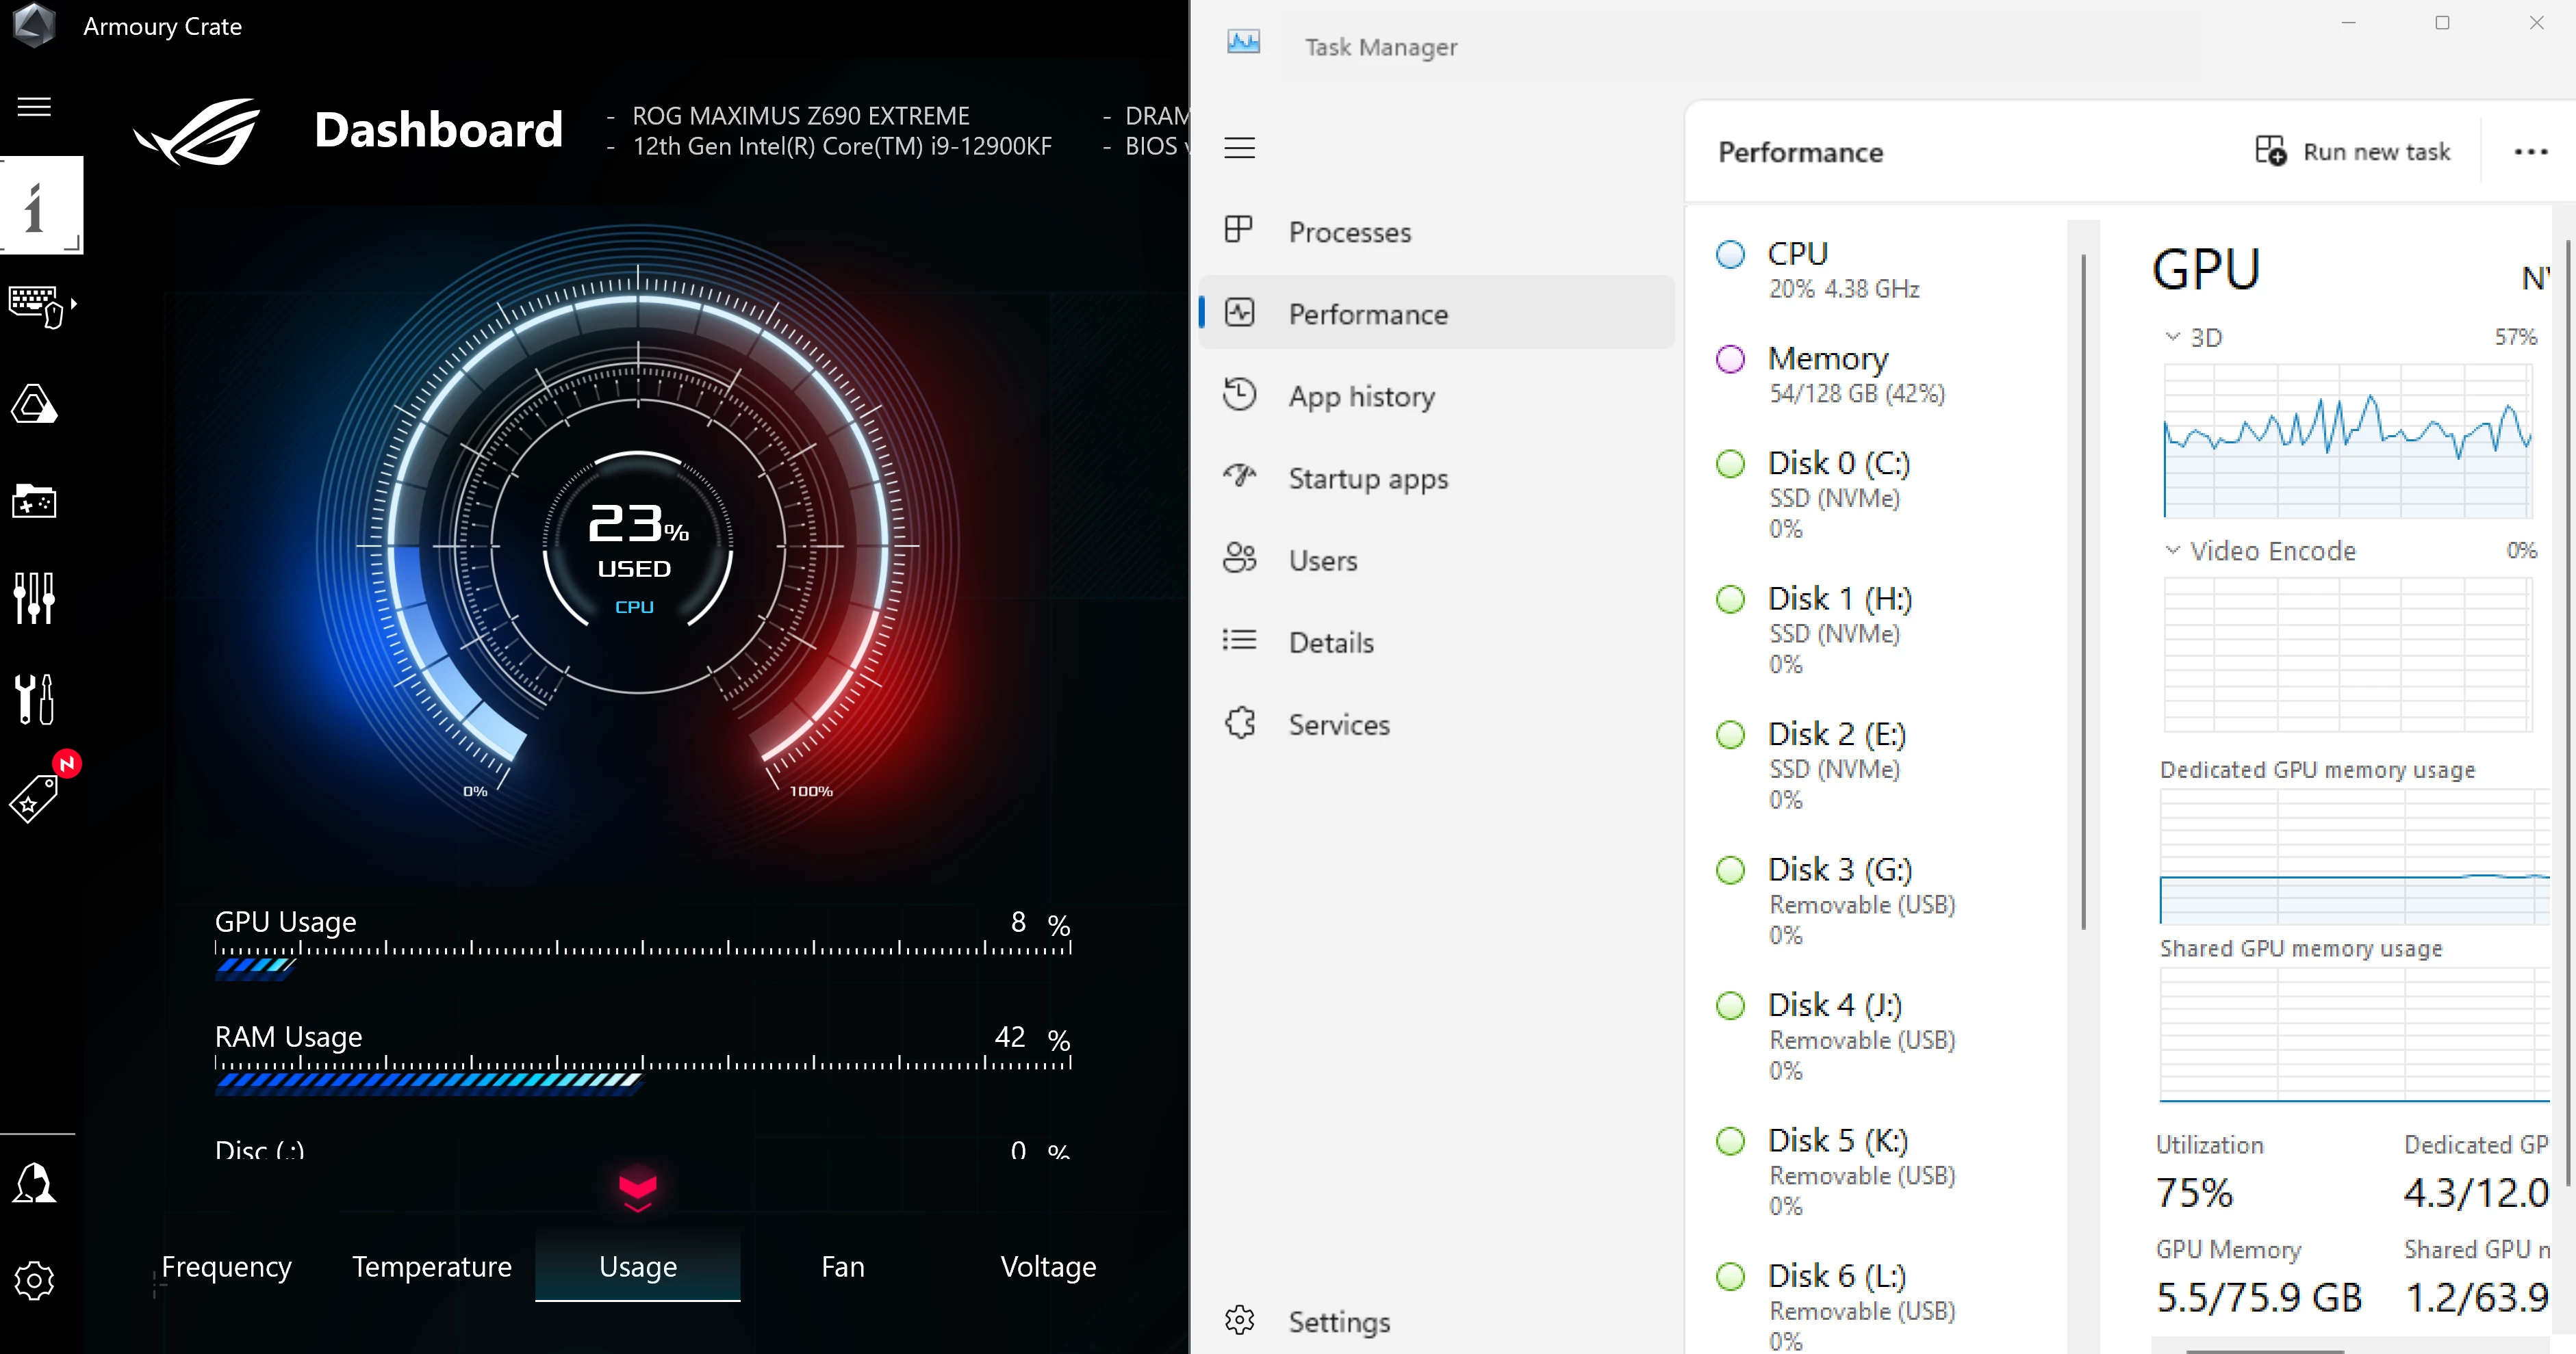
Task: Open Task Manager Settings
Action: pos(1338,1322)
